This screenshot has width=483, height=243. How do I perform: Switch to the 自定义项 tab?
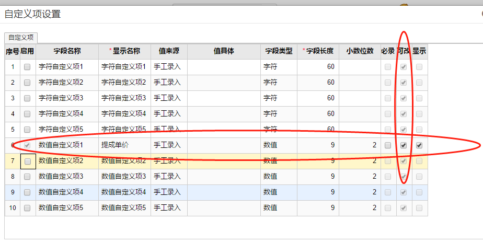21,38
